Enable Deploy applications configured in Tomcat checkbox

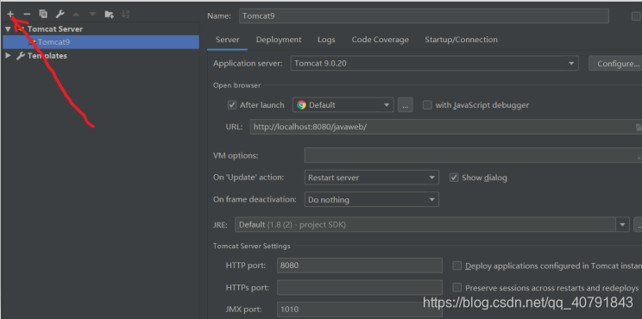457,266
